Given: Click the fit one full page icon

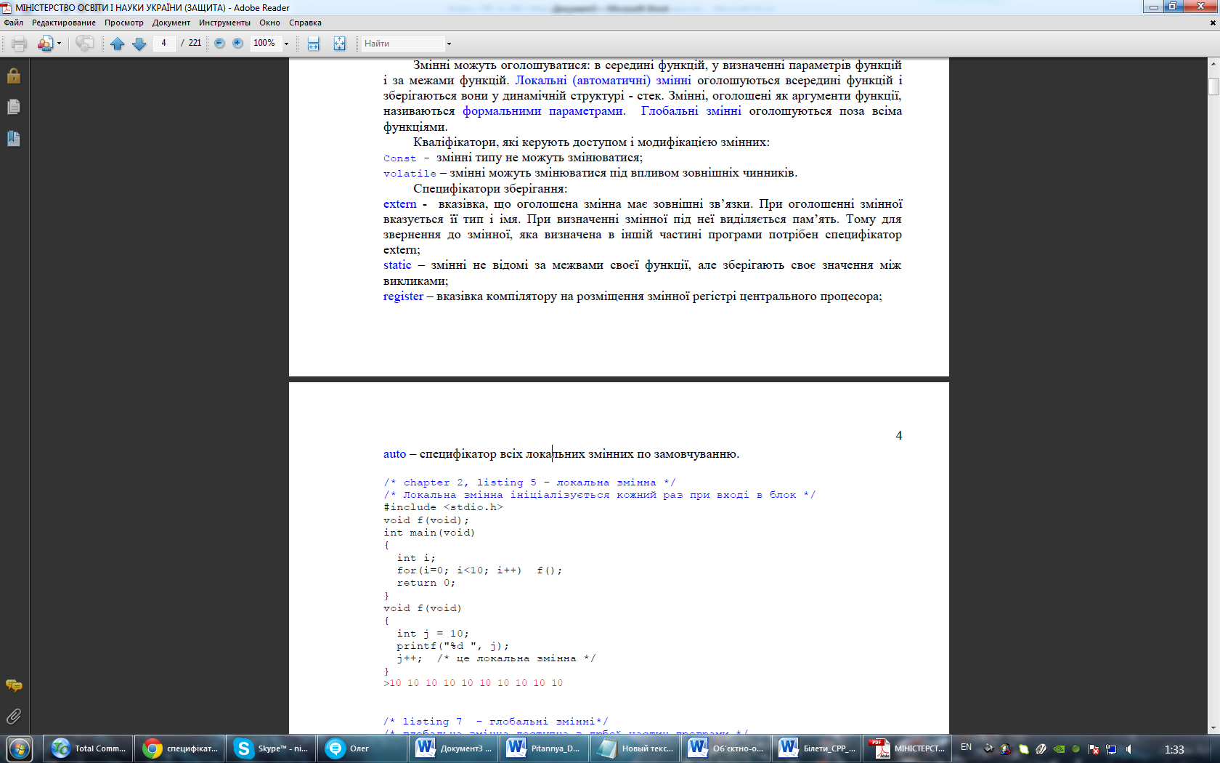Looking at the screenshot, I should click(339, 44).
